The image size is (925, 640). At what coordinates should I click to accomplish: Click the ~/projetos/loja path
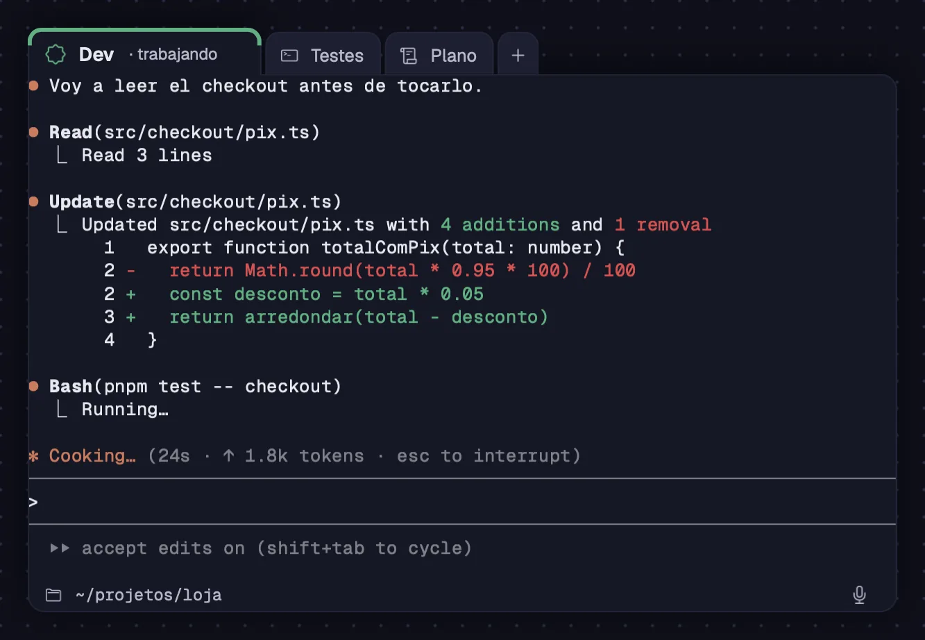(148, 595)
